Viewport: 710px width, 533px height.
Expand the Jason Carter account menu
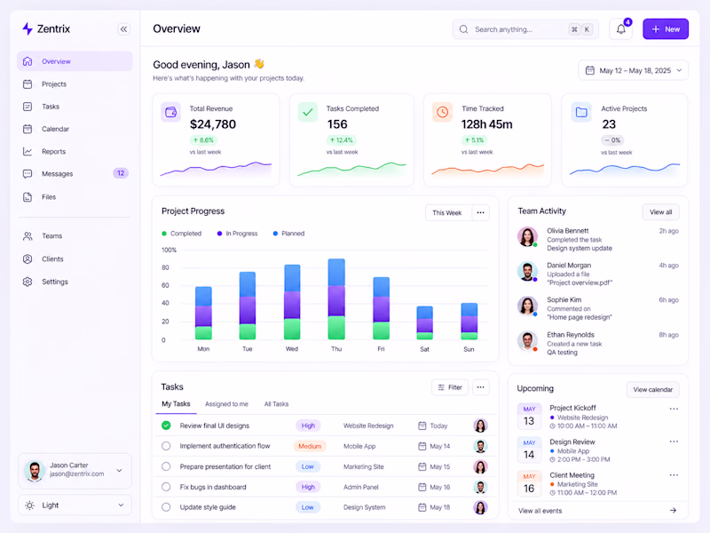click(x=75, y=471)
